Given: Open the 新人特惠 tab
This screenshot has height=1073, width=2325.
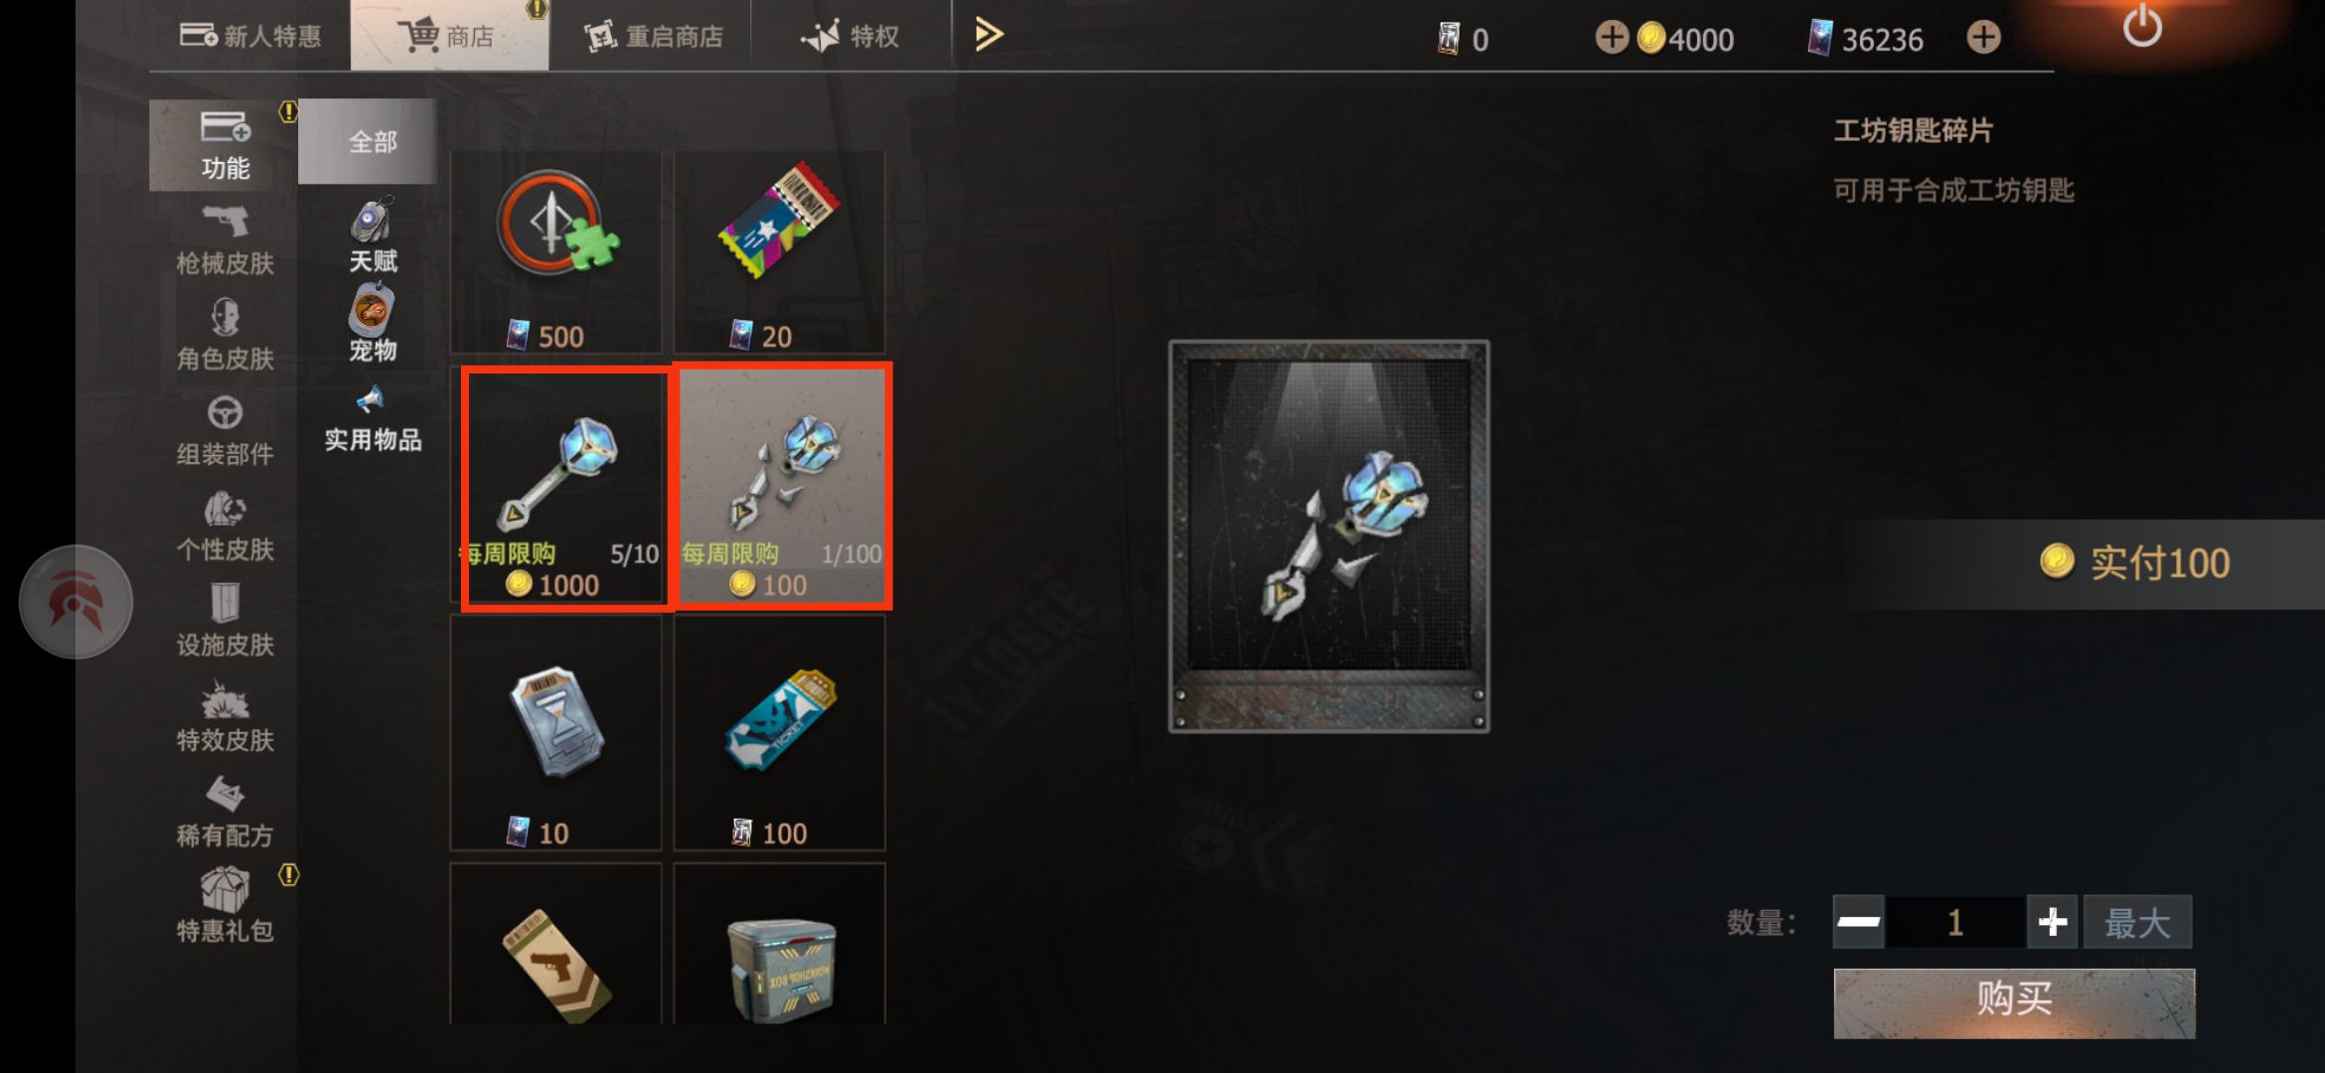Looking at the screenshot, I should point(250,37).
